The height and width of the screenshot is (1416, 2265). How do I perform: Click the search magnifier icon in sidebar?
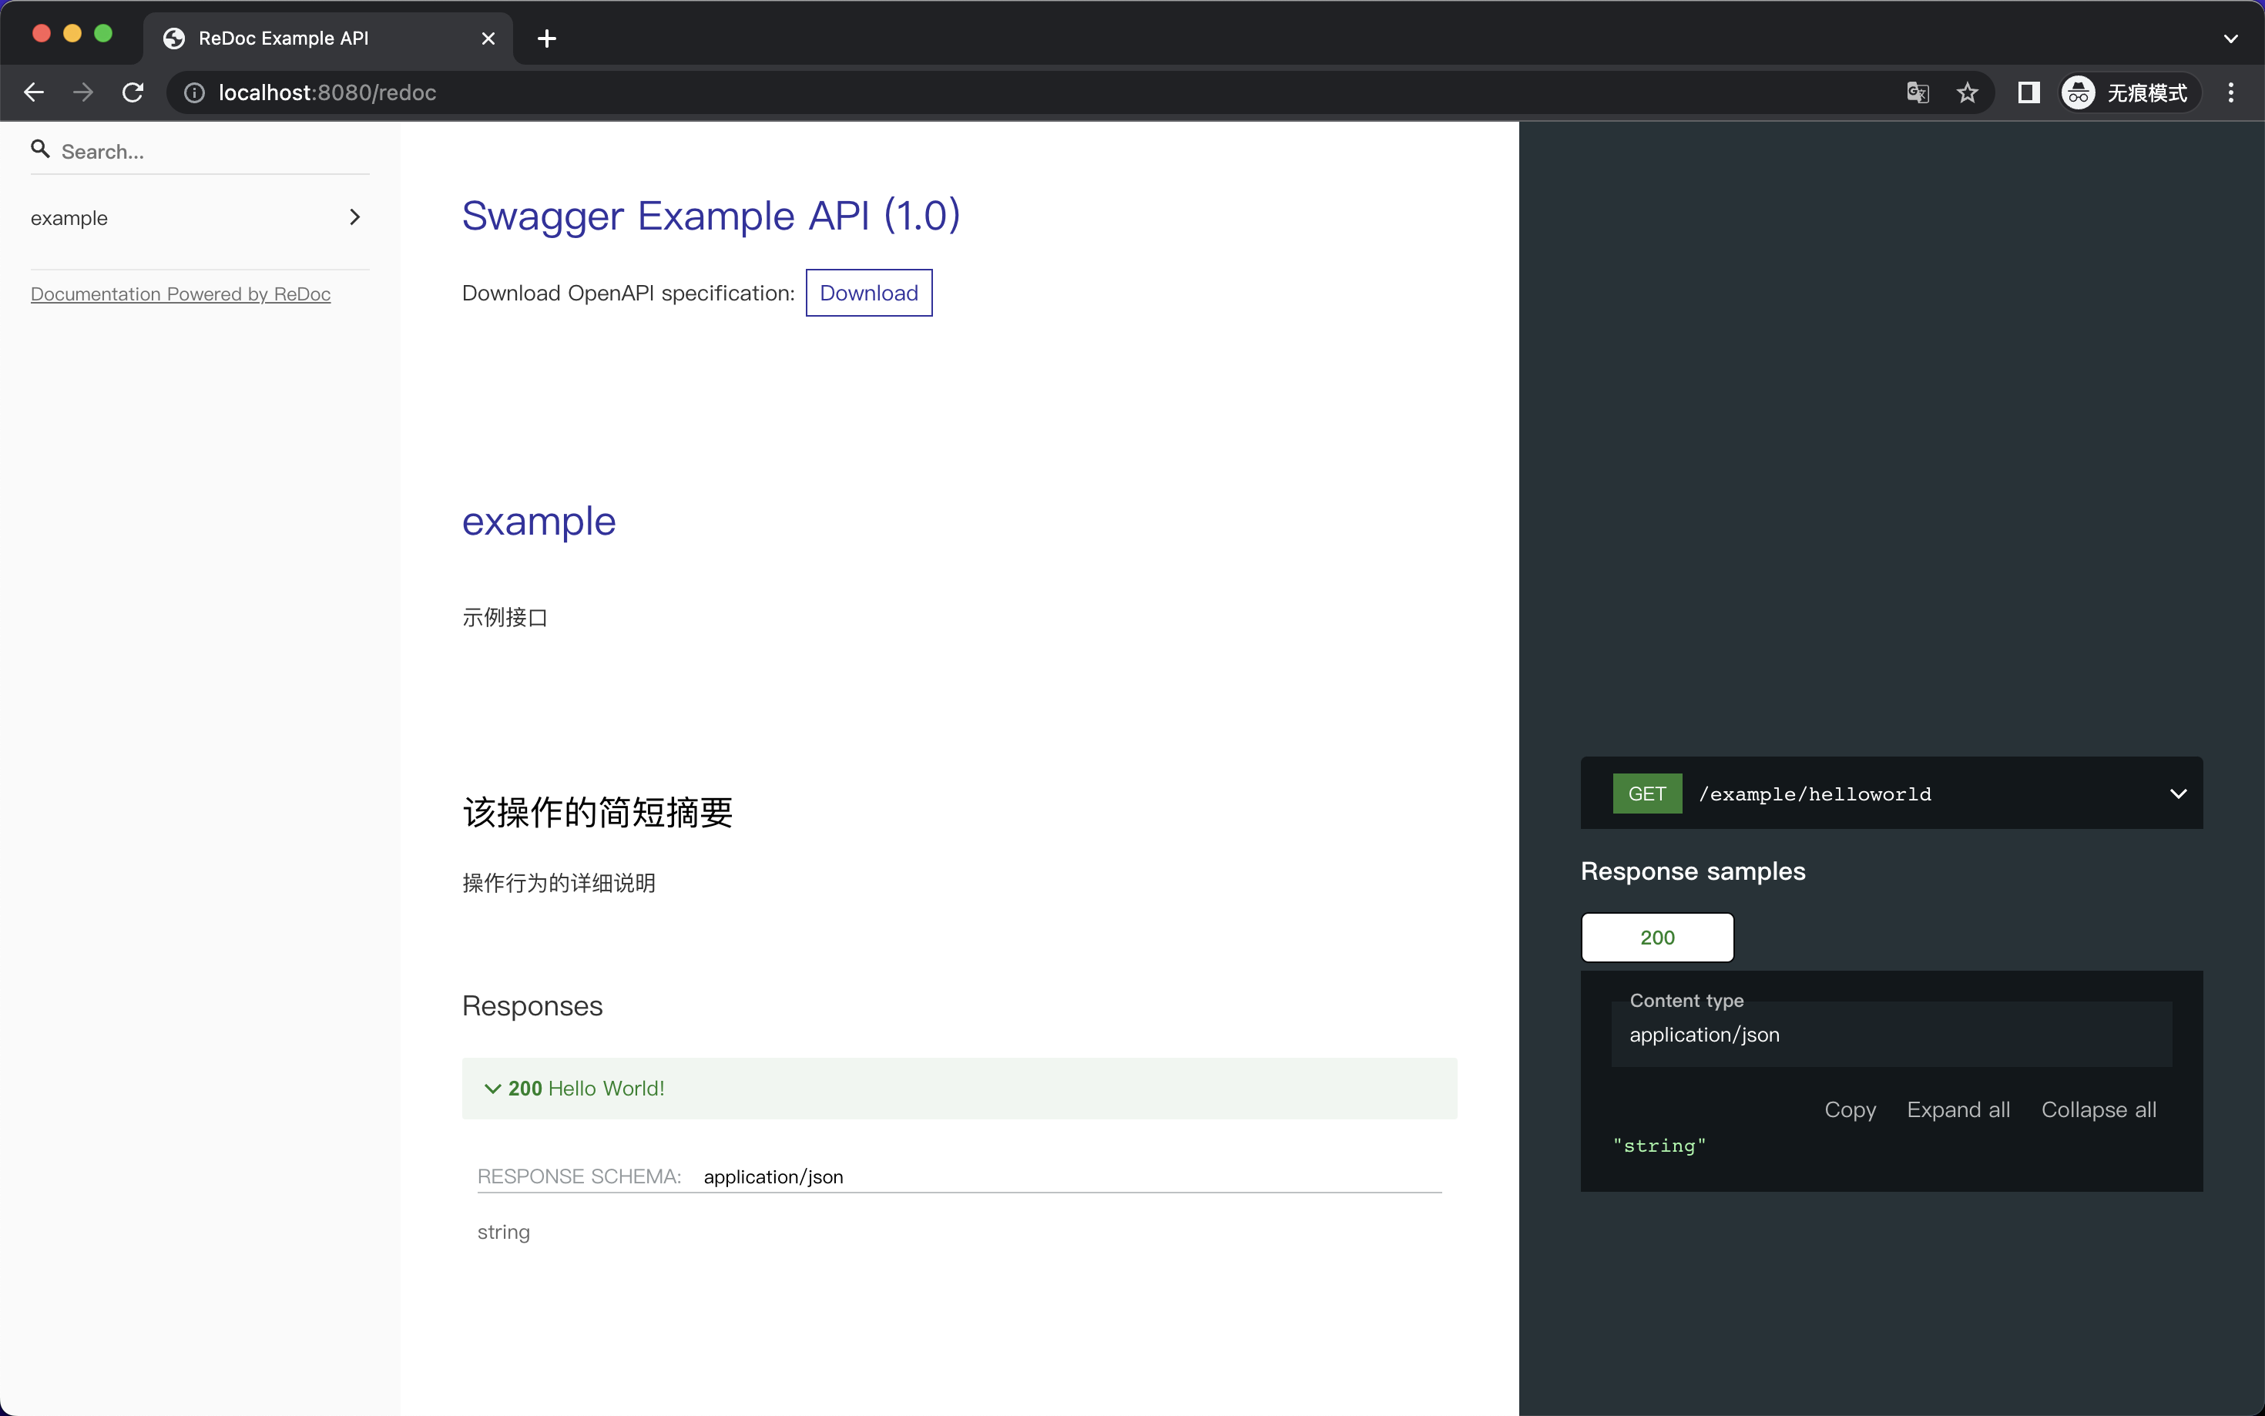coord(40,149)
